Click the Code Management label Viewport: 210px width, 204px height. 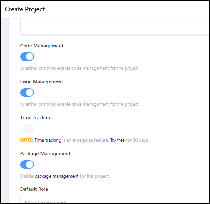42,46
